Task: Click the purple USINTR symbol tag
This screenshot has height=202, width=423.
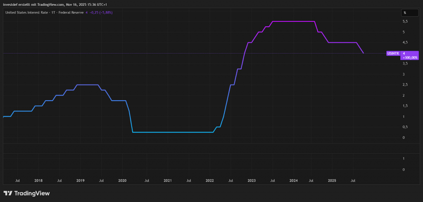Action: 392,53
